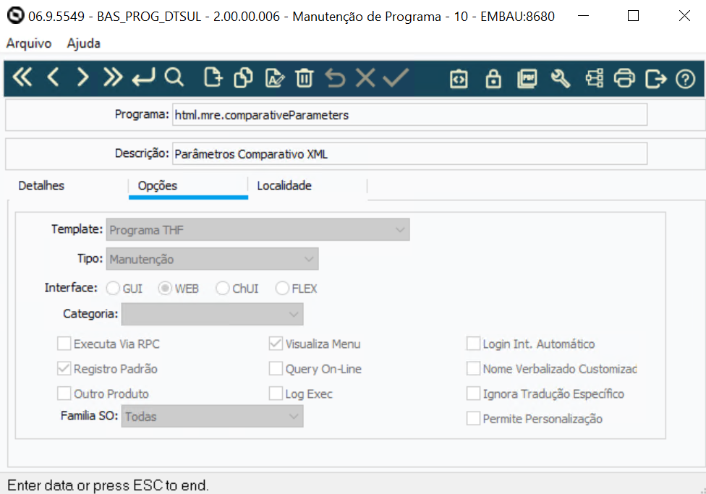Image resolution: width=706 pixels, height=494 pixels.
Task: Click the application logo in title bar
Action: 16,16
